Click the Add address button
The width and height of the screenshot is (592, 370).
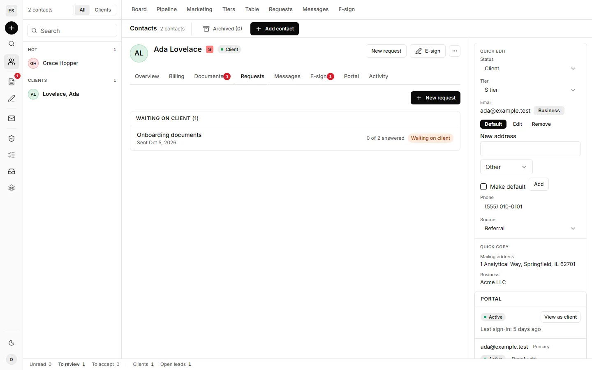(539, 184)
